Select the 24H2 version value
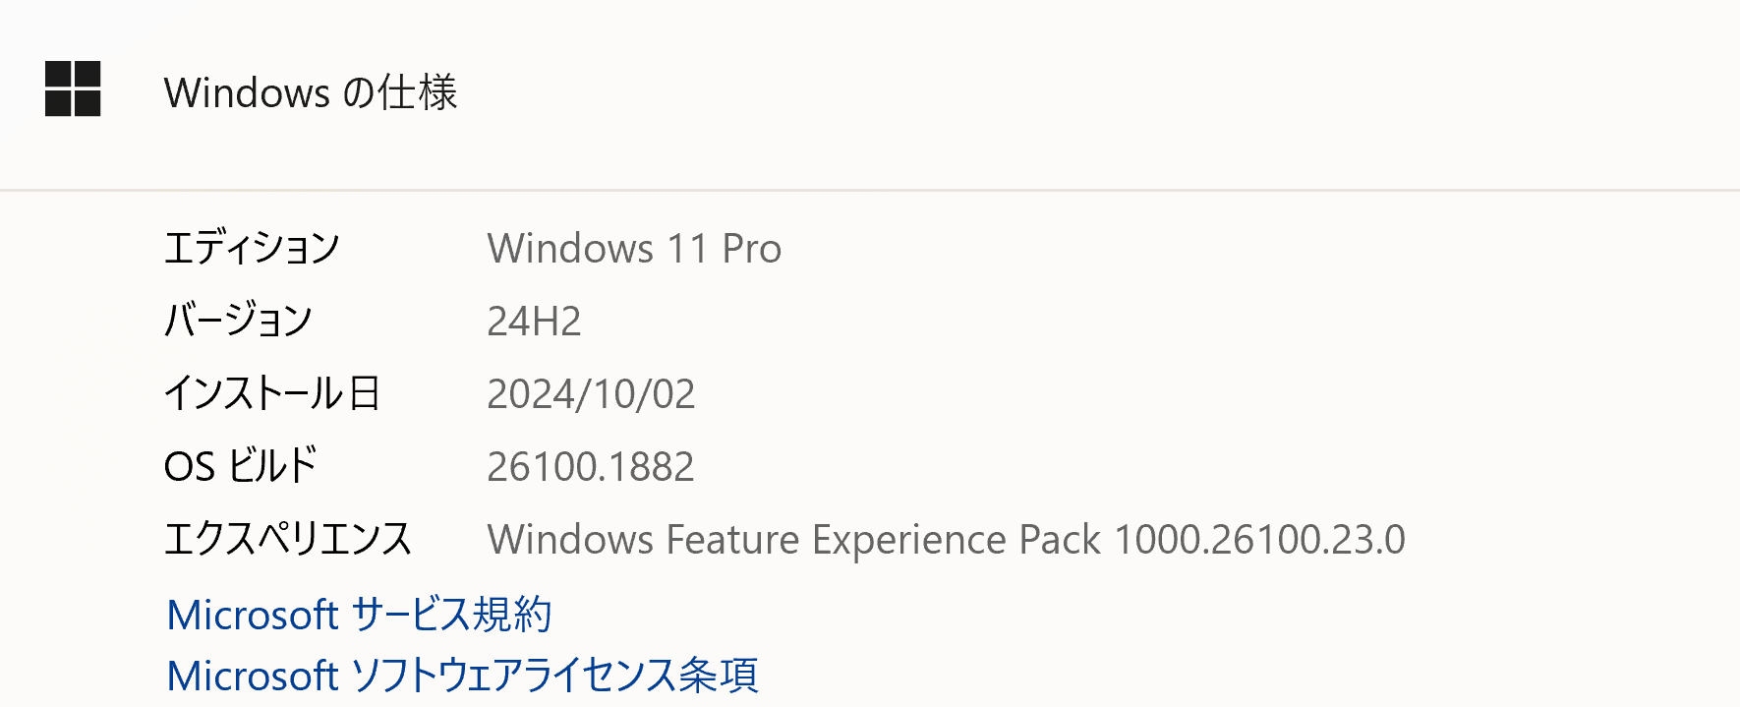 tap(534, 322)
